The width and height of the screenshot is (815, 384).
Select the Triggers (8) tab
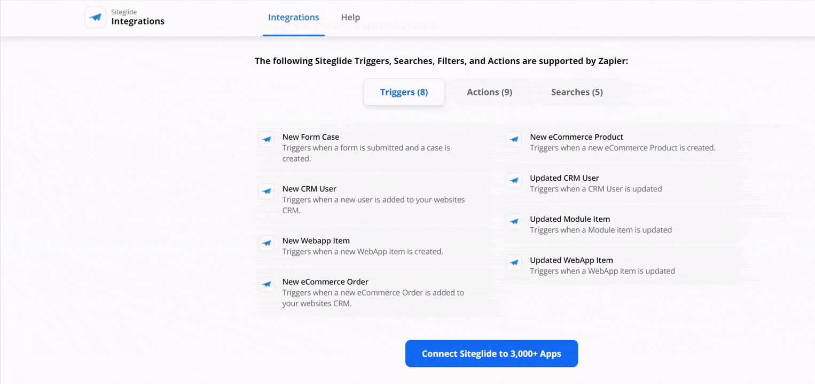click(404, 92)
